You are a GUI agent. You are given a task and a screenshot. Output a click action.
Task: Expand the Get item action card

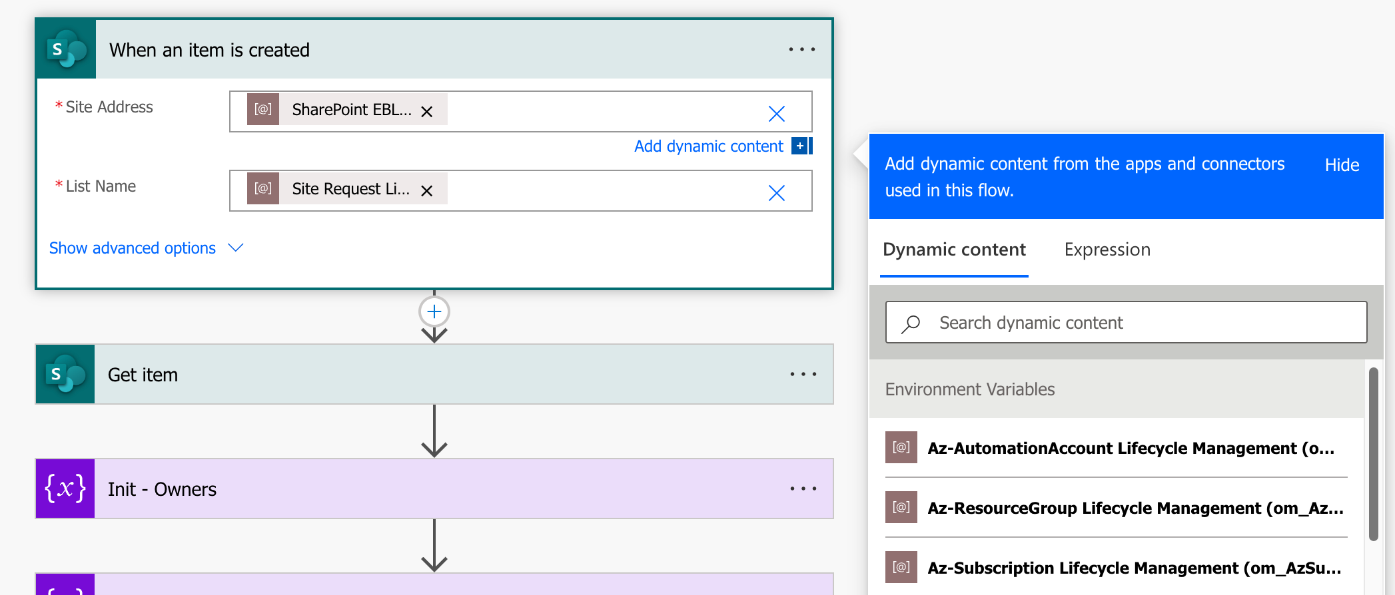400,375
